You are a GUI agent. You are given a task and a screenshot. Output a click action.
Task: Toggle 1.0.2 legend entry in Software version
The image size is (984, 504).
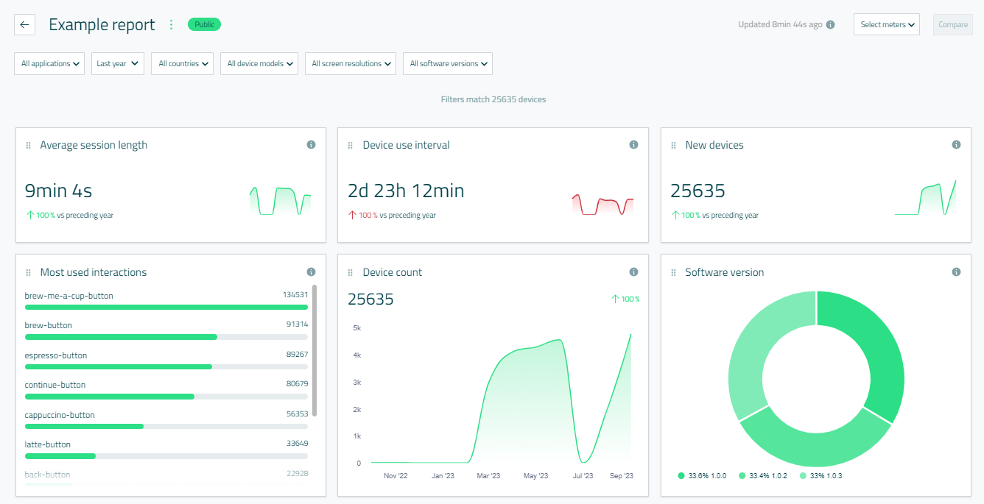(762, 476)
